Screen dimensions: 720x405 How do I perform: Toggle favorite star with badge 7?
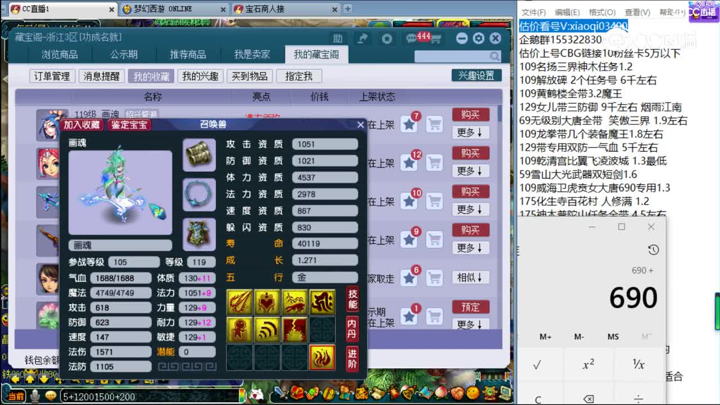pyautogui.click(x=409, y=124)
